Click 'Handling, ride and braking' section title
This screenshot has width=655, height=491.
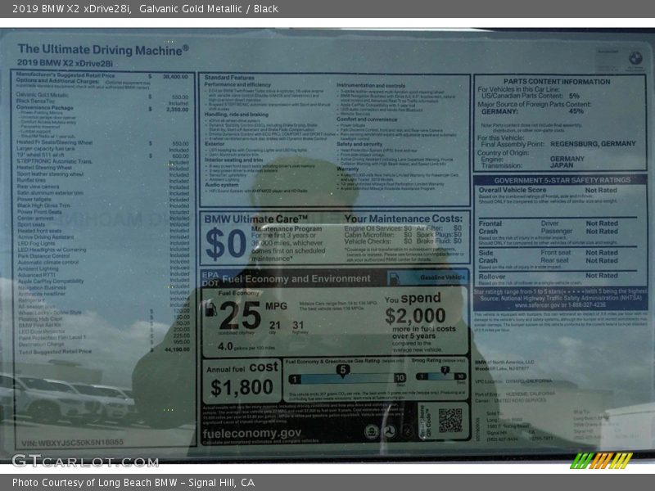pos(237,115)
